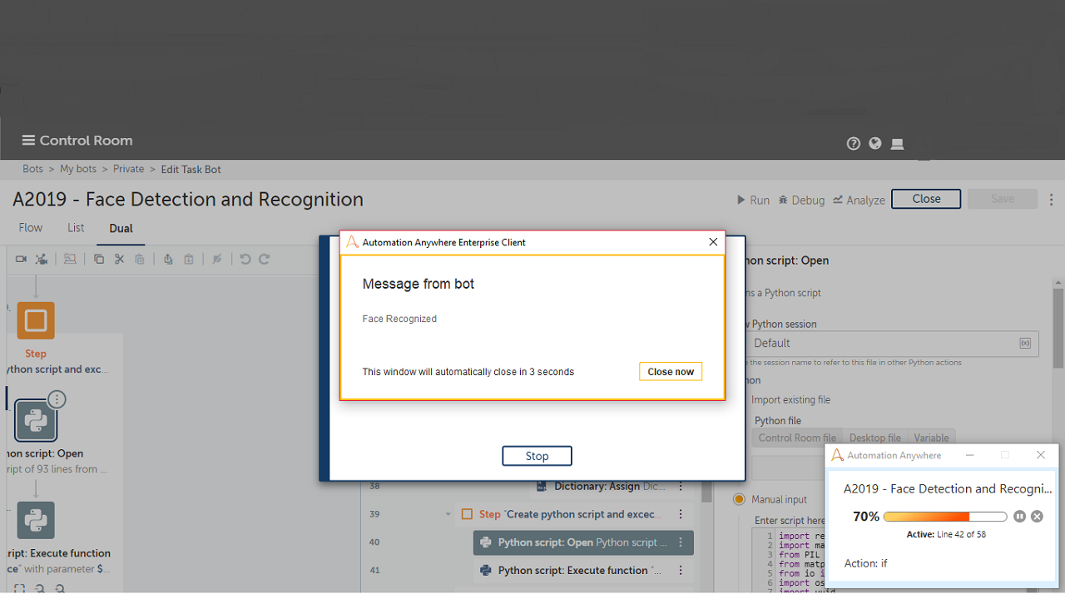
Task: Click the undo arrow icon
Action: pos(245,260)
